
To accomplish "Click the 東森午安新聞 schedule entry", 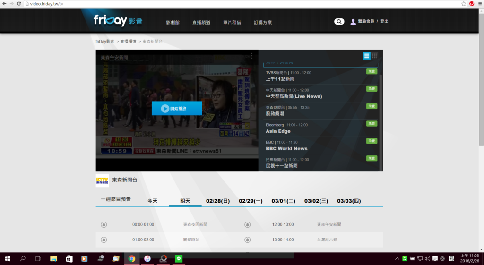I will click(329, 224).
